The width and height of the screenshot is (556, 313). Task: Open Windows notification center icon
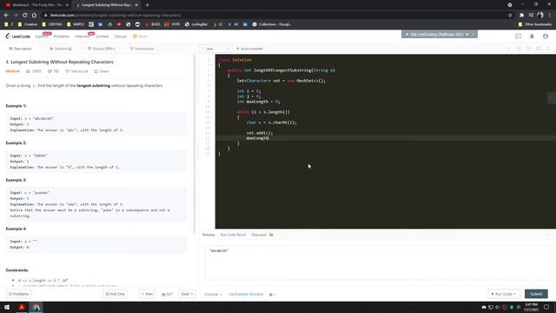[546, 307]
